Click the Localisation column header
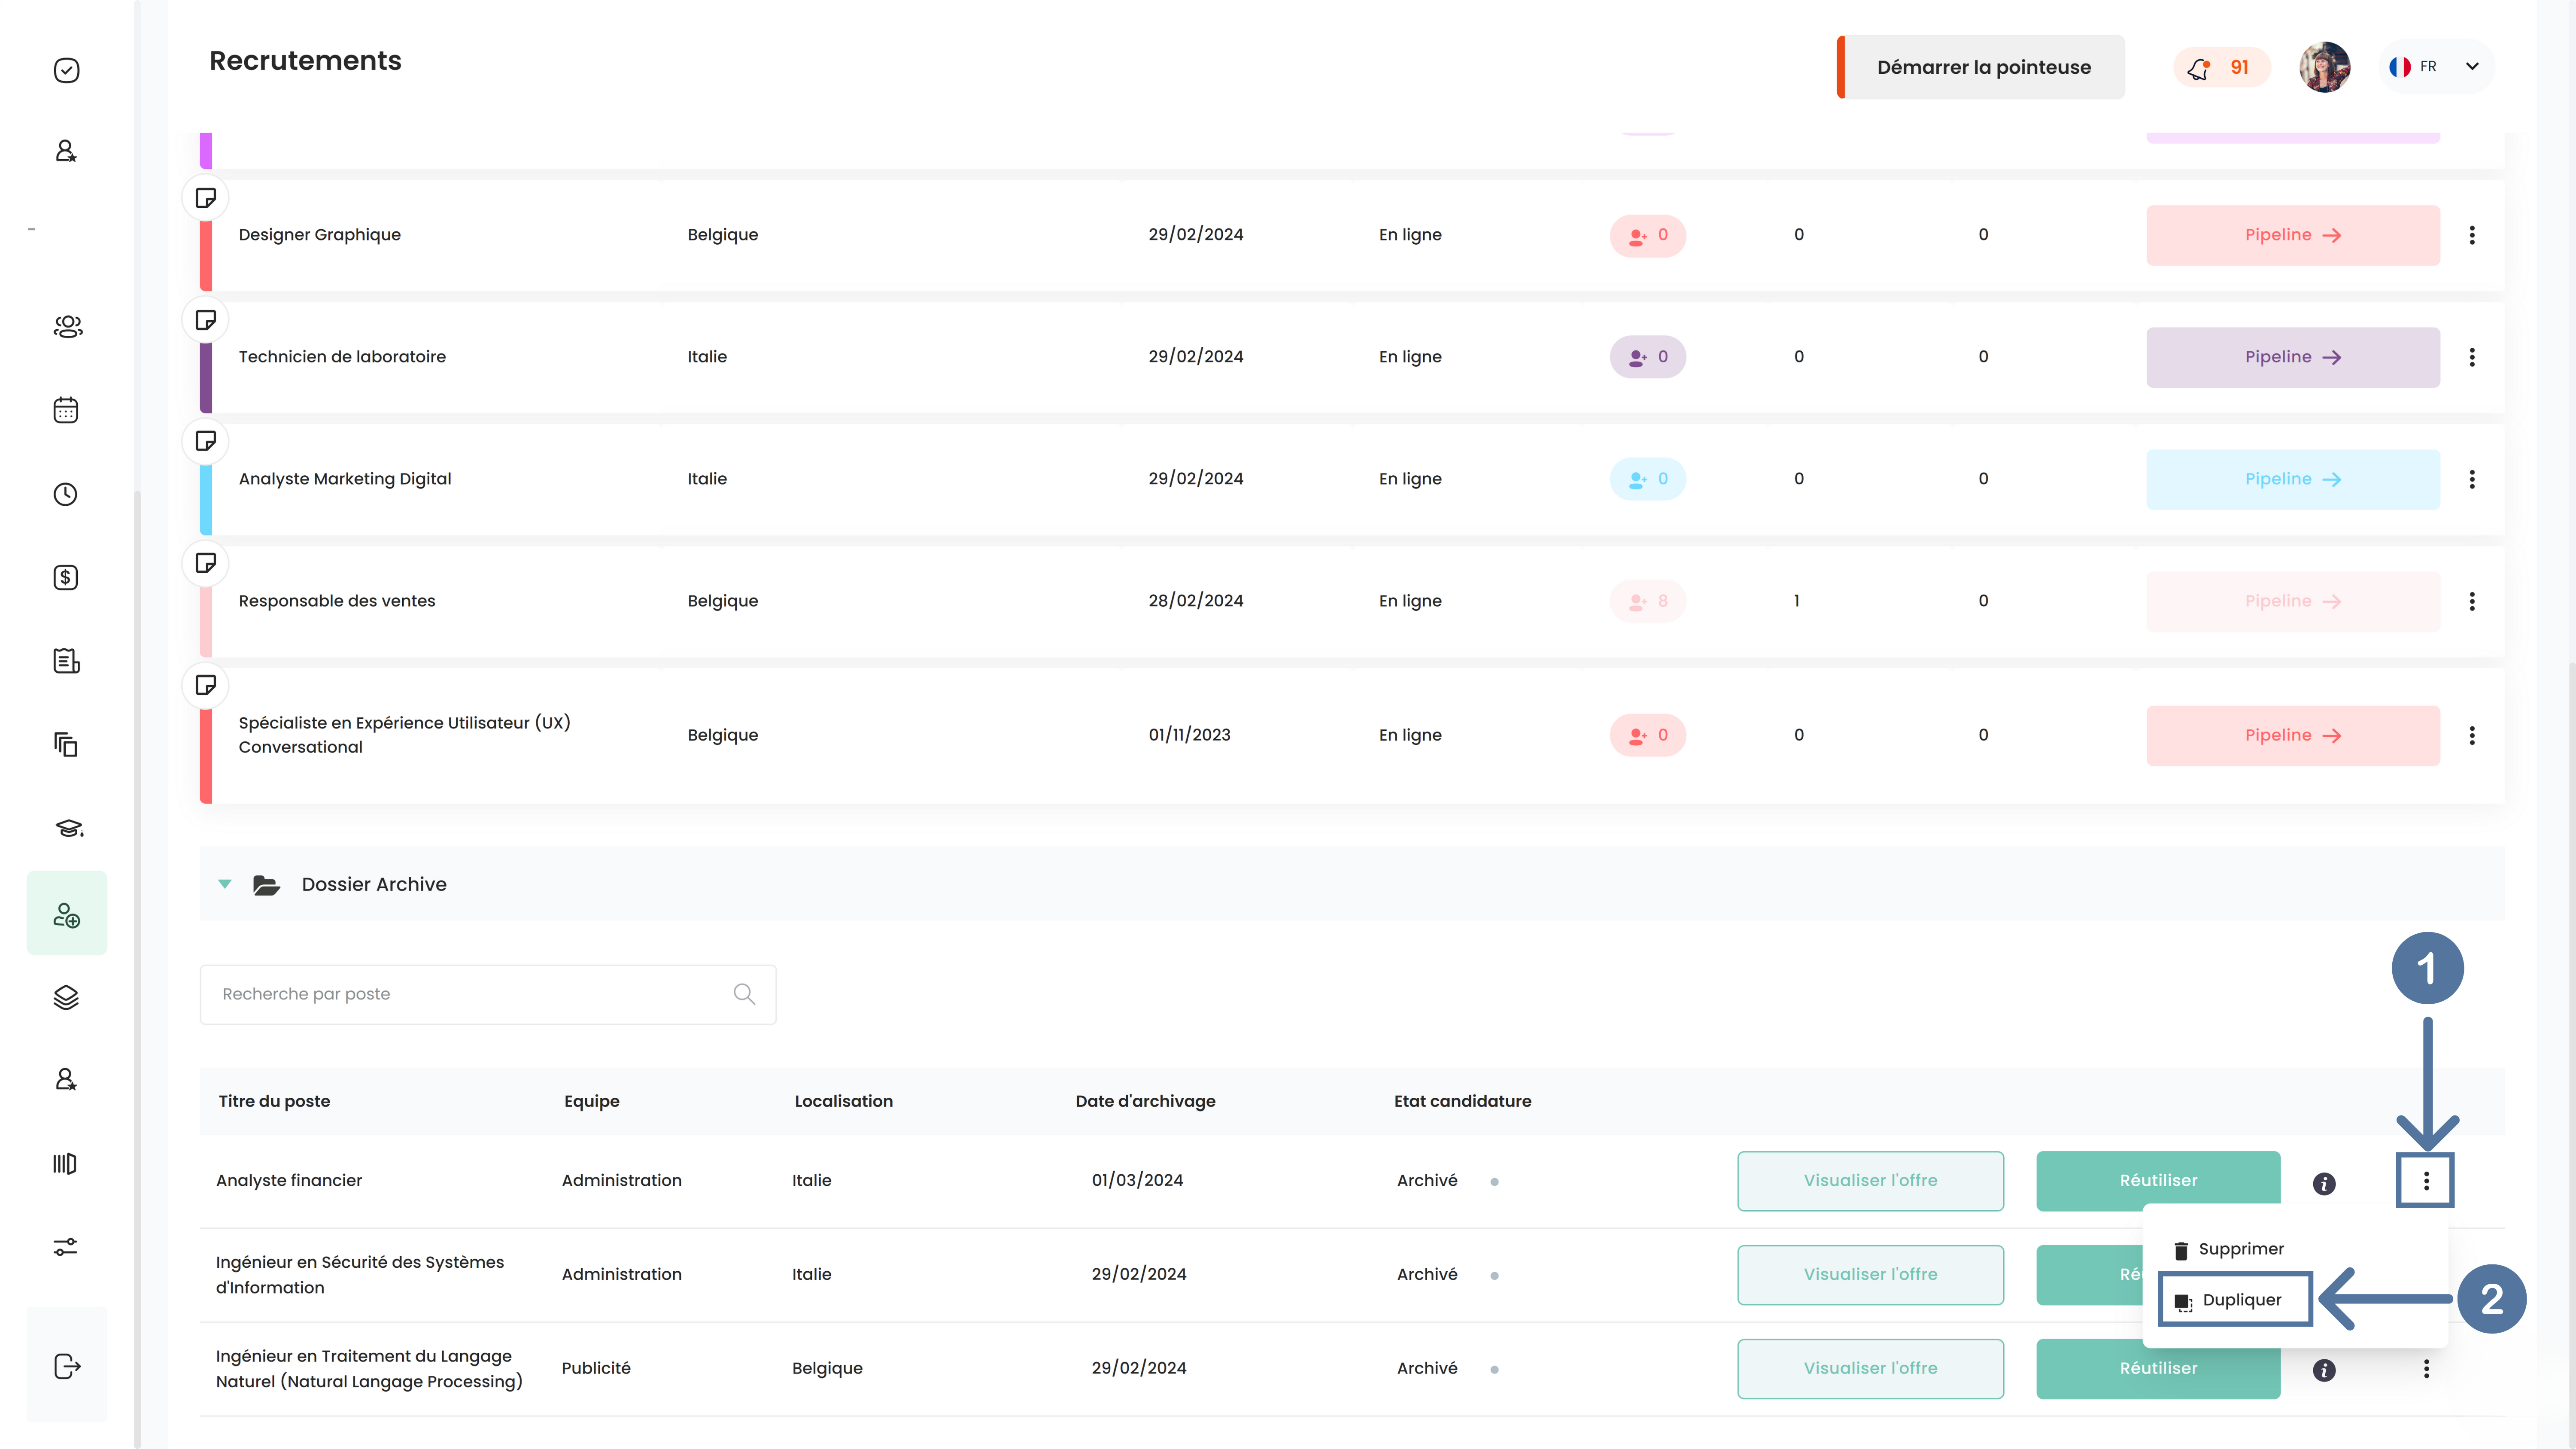 point(843,1101)
